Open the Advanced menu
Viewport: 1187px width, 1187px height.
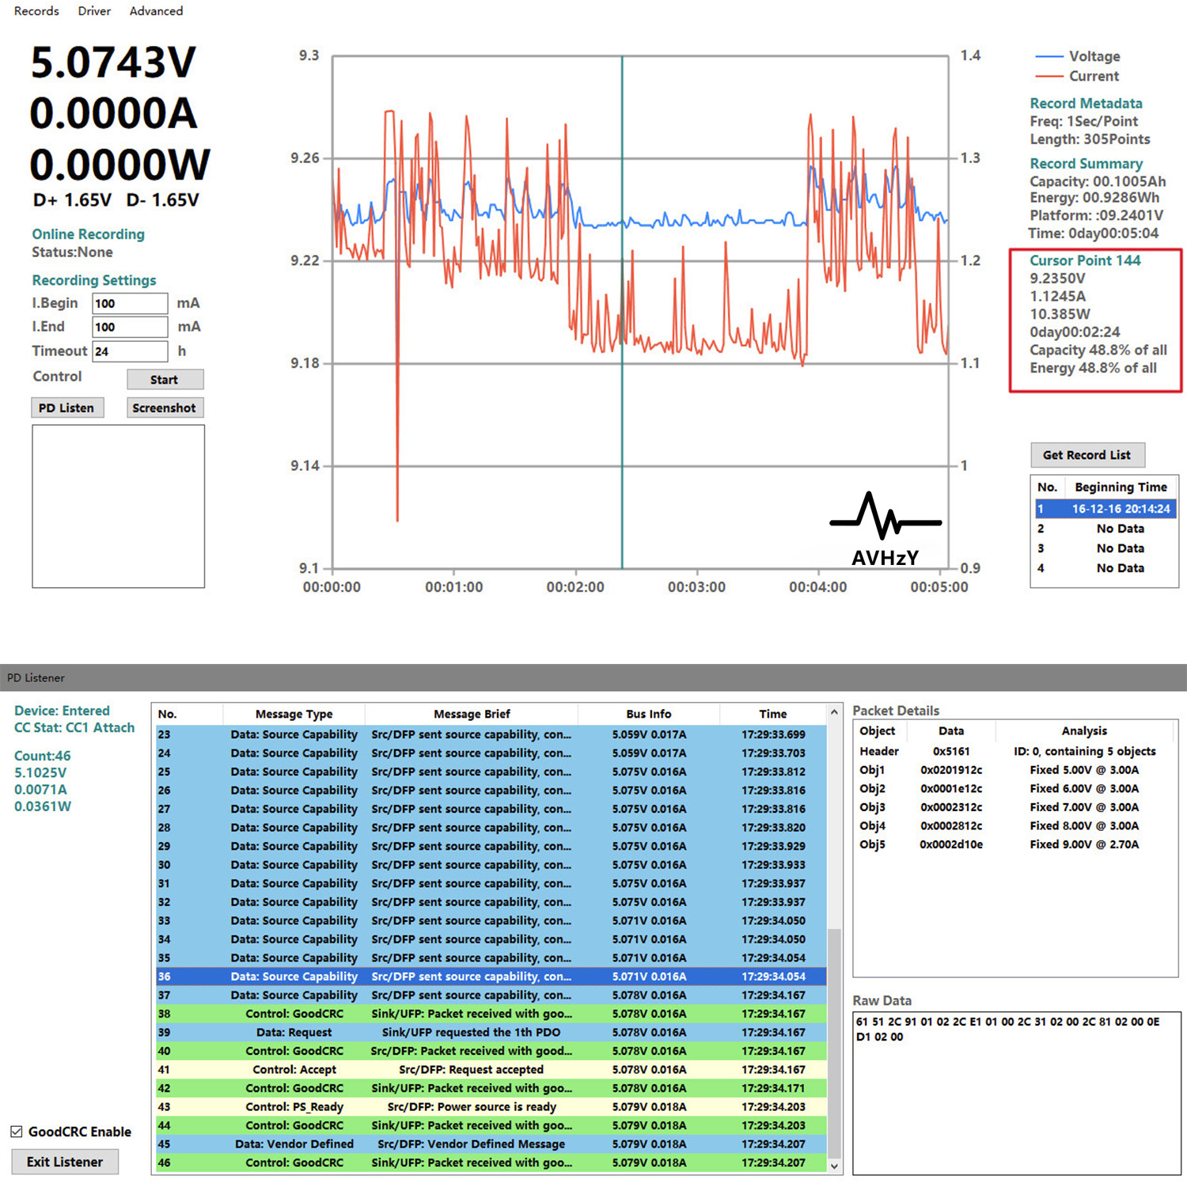tap(156, 11)
